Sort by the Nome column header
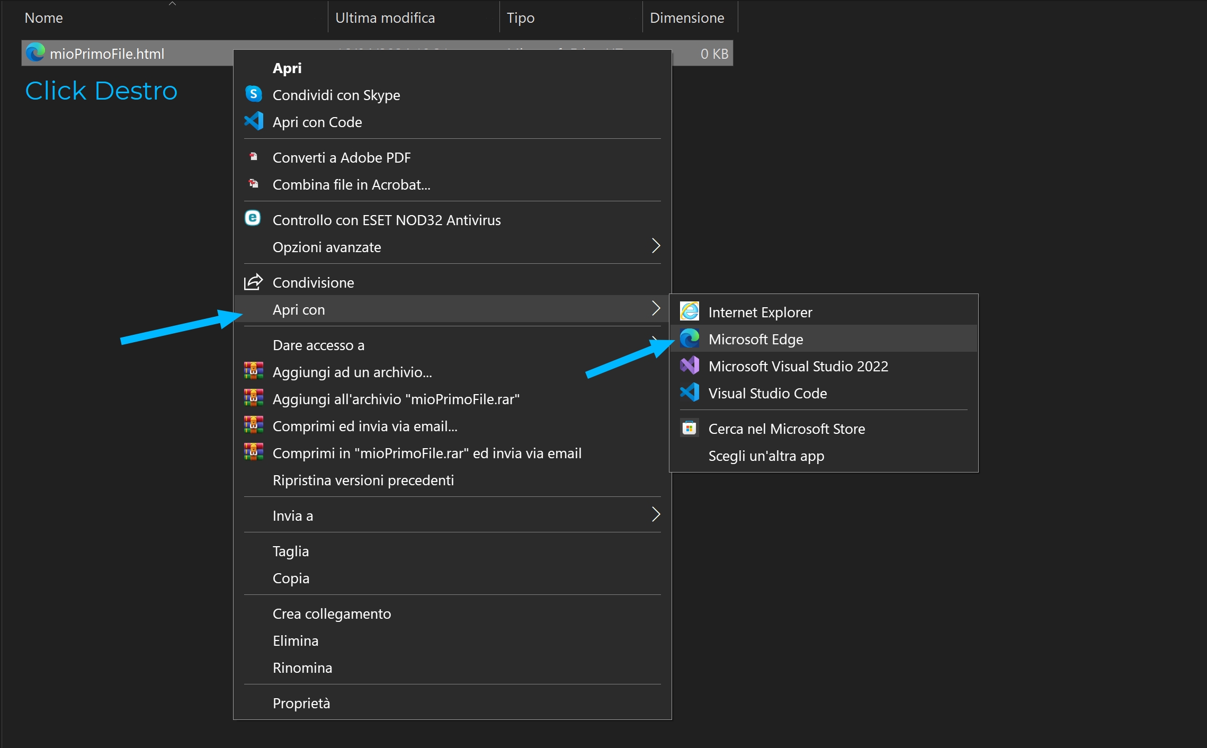The image size is (1207, 748). (44, 18)
